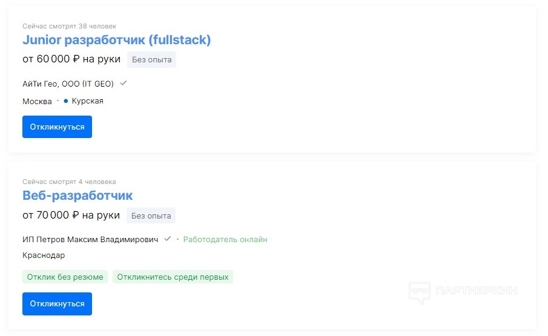Click the verified checkmark next to ИП Петров
This screenshot has height=336, width=548.
pyautogui.click(x=168, y=239)
